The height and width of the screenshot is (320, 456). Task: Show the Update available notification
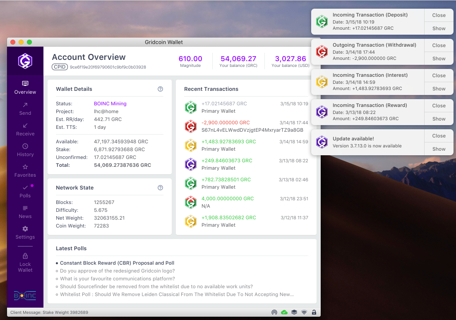439,149
